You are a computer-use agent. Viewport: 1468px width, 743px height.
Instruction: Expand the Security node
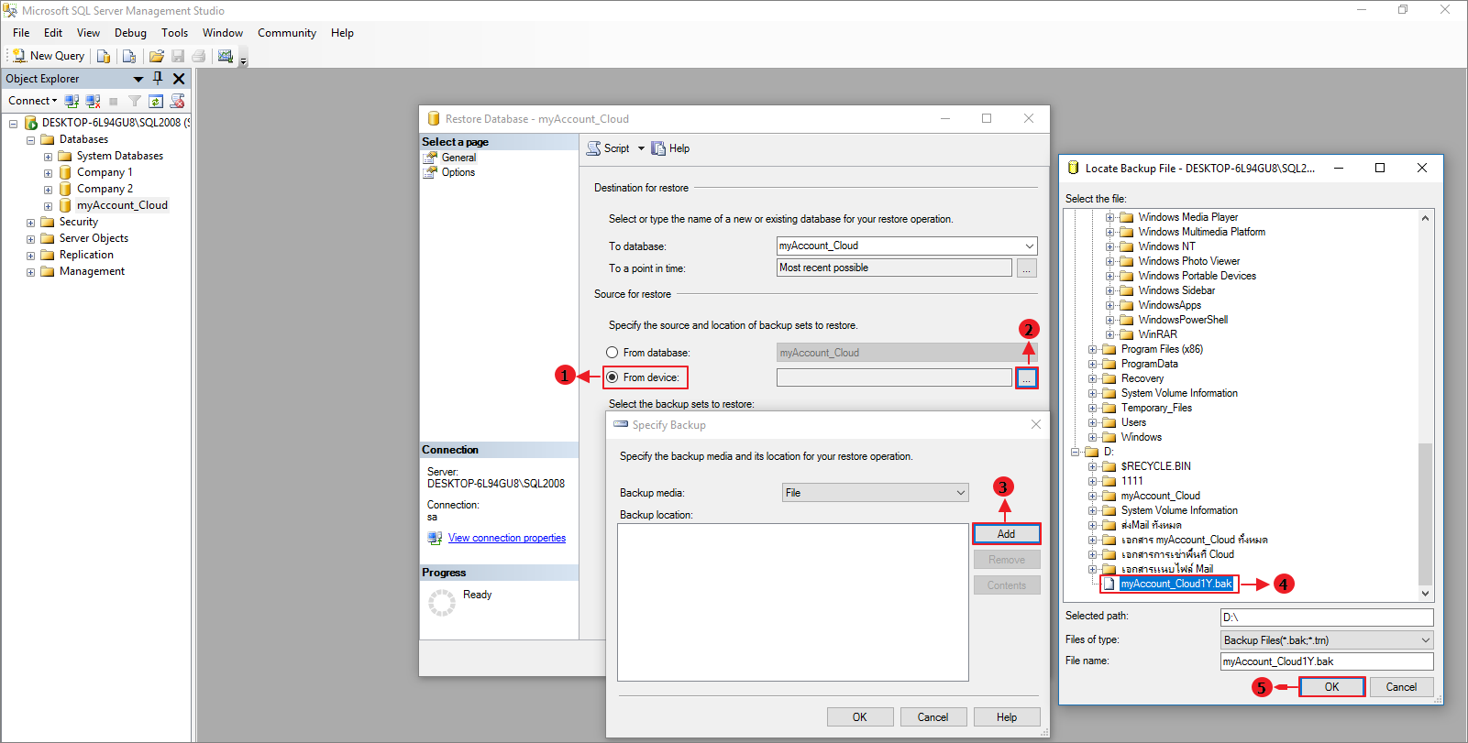click(30, 223)
